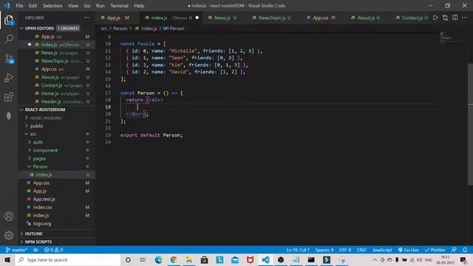Click the editor vertical scrollbar
Image resolution: width=473 pixels, height=266 pixels.
tap(470, 123)
